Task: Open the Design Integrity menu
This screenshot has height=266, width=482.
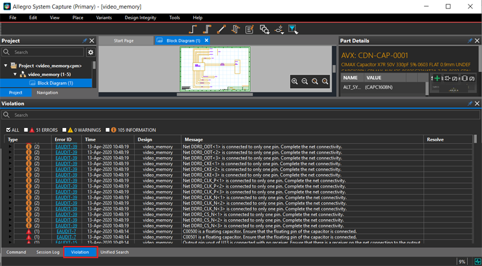Action: [x=141, y=17]
